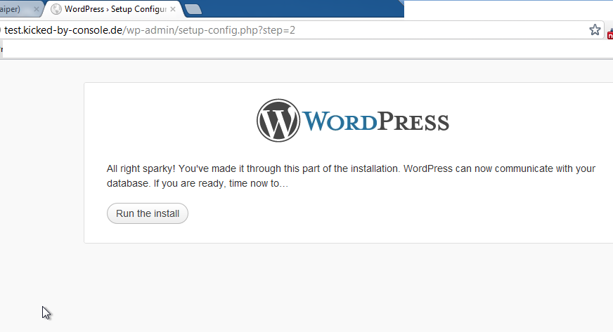
Task: Click the globe favicon on the WordPress tab
Action: (56, 9)
